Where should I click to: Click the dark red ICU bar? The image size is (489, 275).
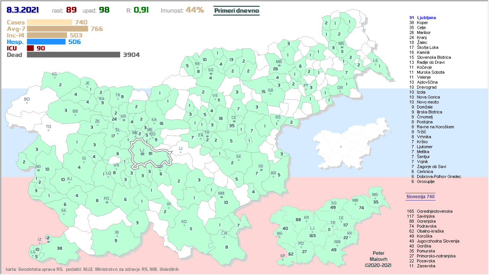click(x=31, y=48)
